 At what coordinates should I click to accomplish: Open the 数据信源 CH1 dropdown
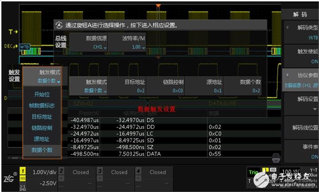[x=94, y=43]
